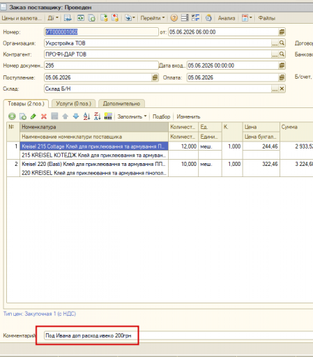
Task: Click the Тип цен Закупочная link
Action: coord(40,314)
